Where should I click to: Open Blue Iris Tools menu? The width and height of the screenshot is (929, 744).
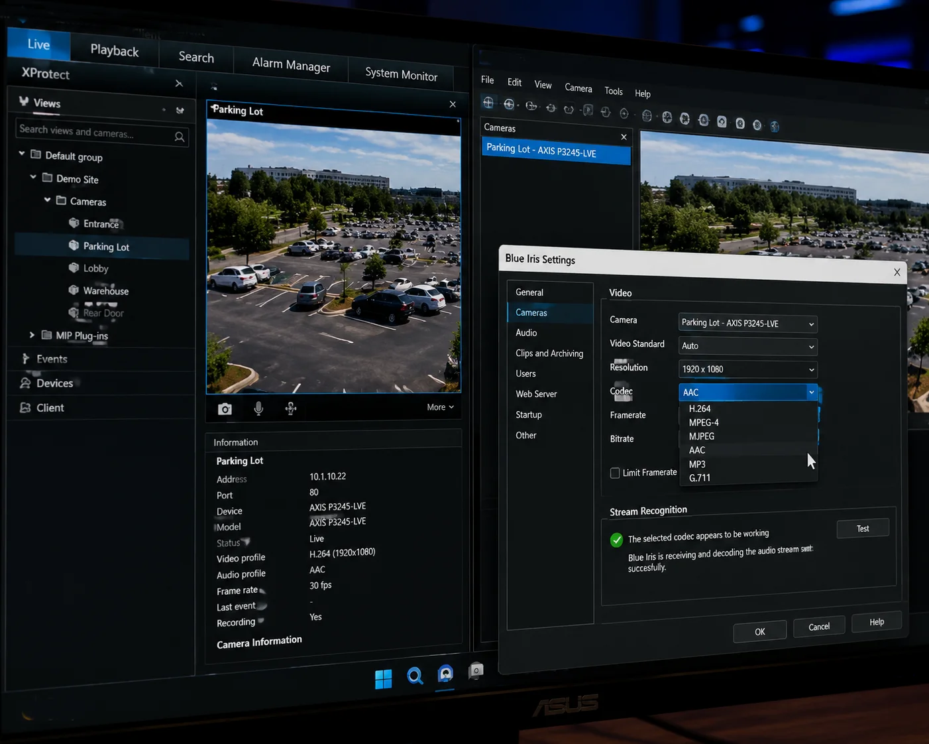(613, 91)
